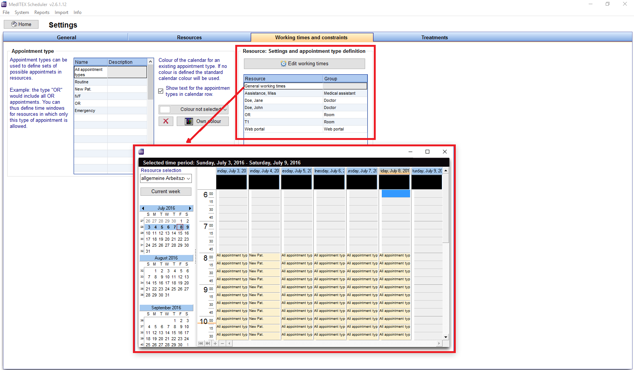Click the Description column header
Screen dimensions: 634x370
[x=127, y=62]
